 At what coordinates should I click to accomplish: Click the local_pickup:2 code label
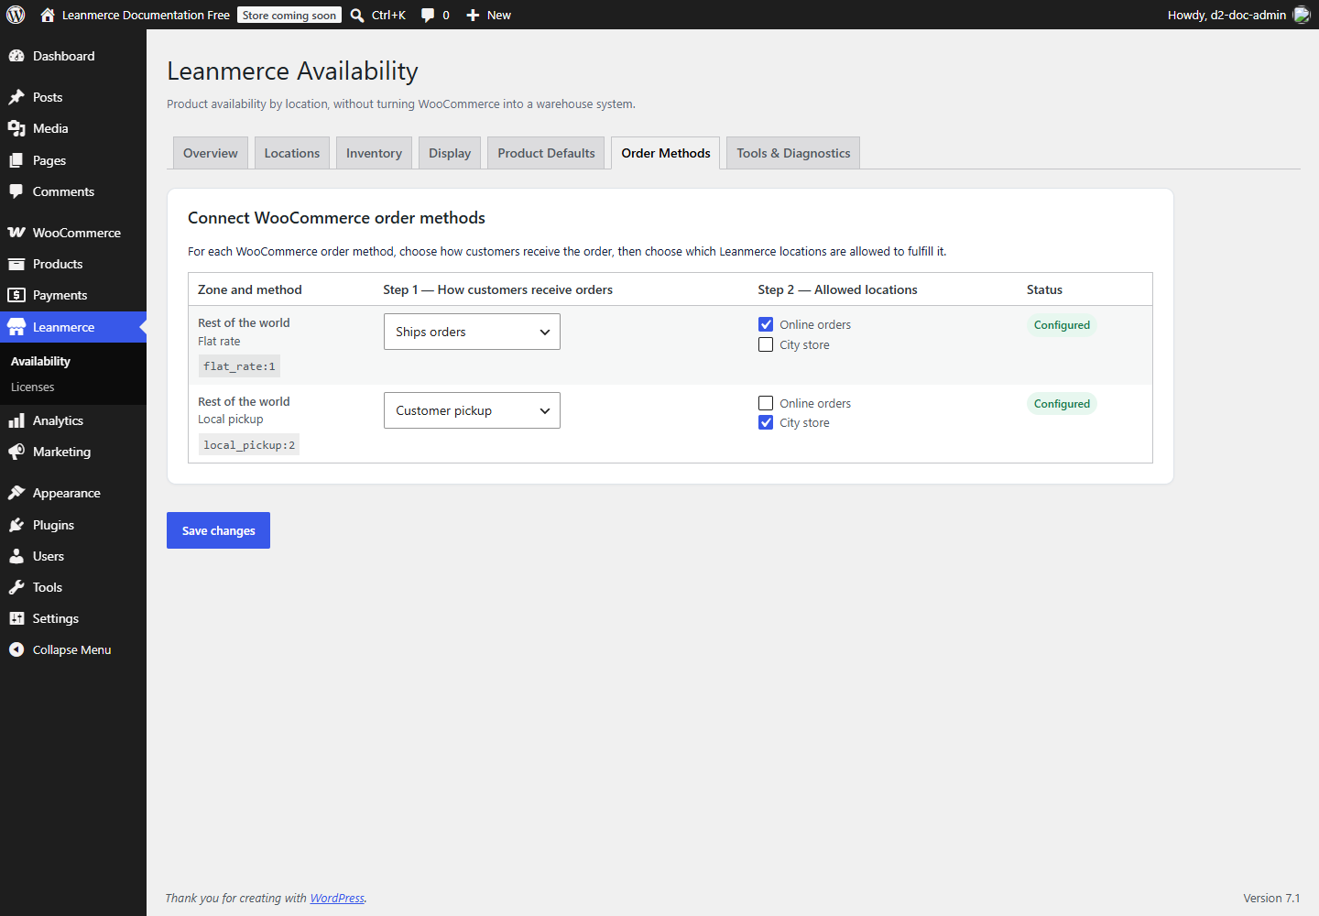[x=249, y=445]
